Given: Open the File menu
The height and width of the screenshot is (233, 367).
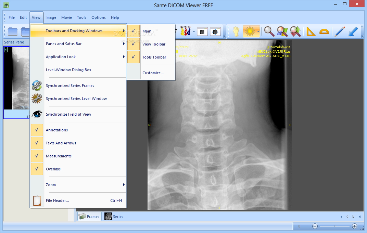Looking at the screenshot, I should (12, 17).
